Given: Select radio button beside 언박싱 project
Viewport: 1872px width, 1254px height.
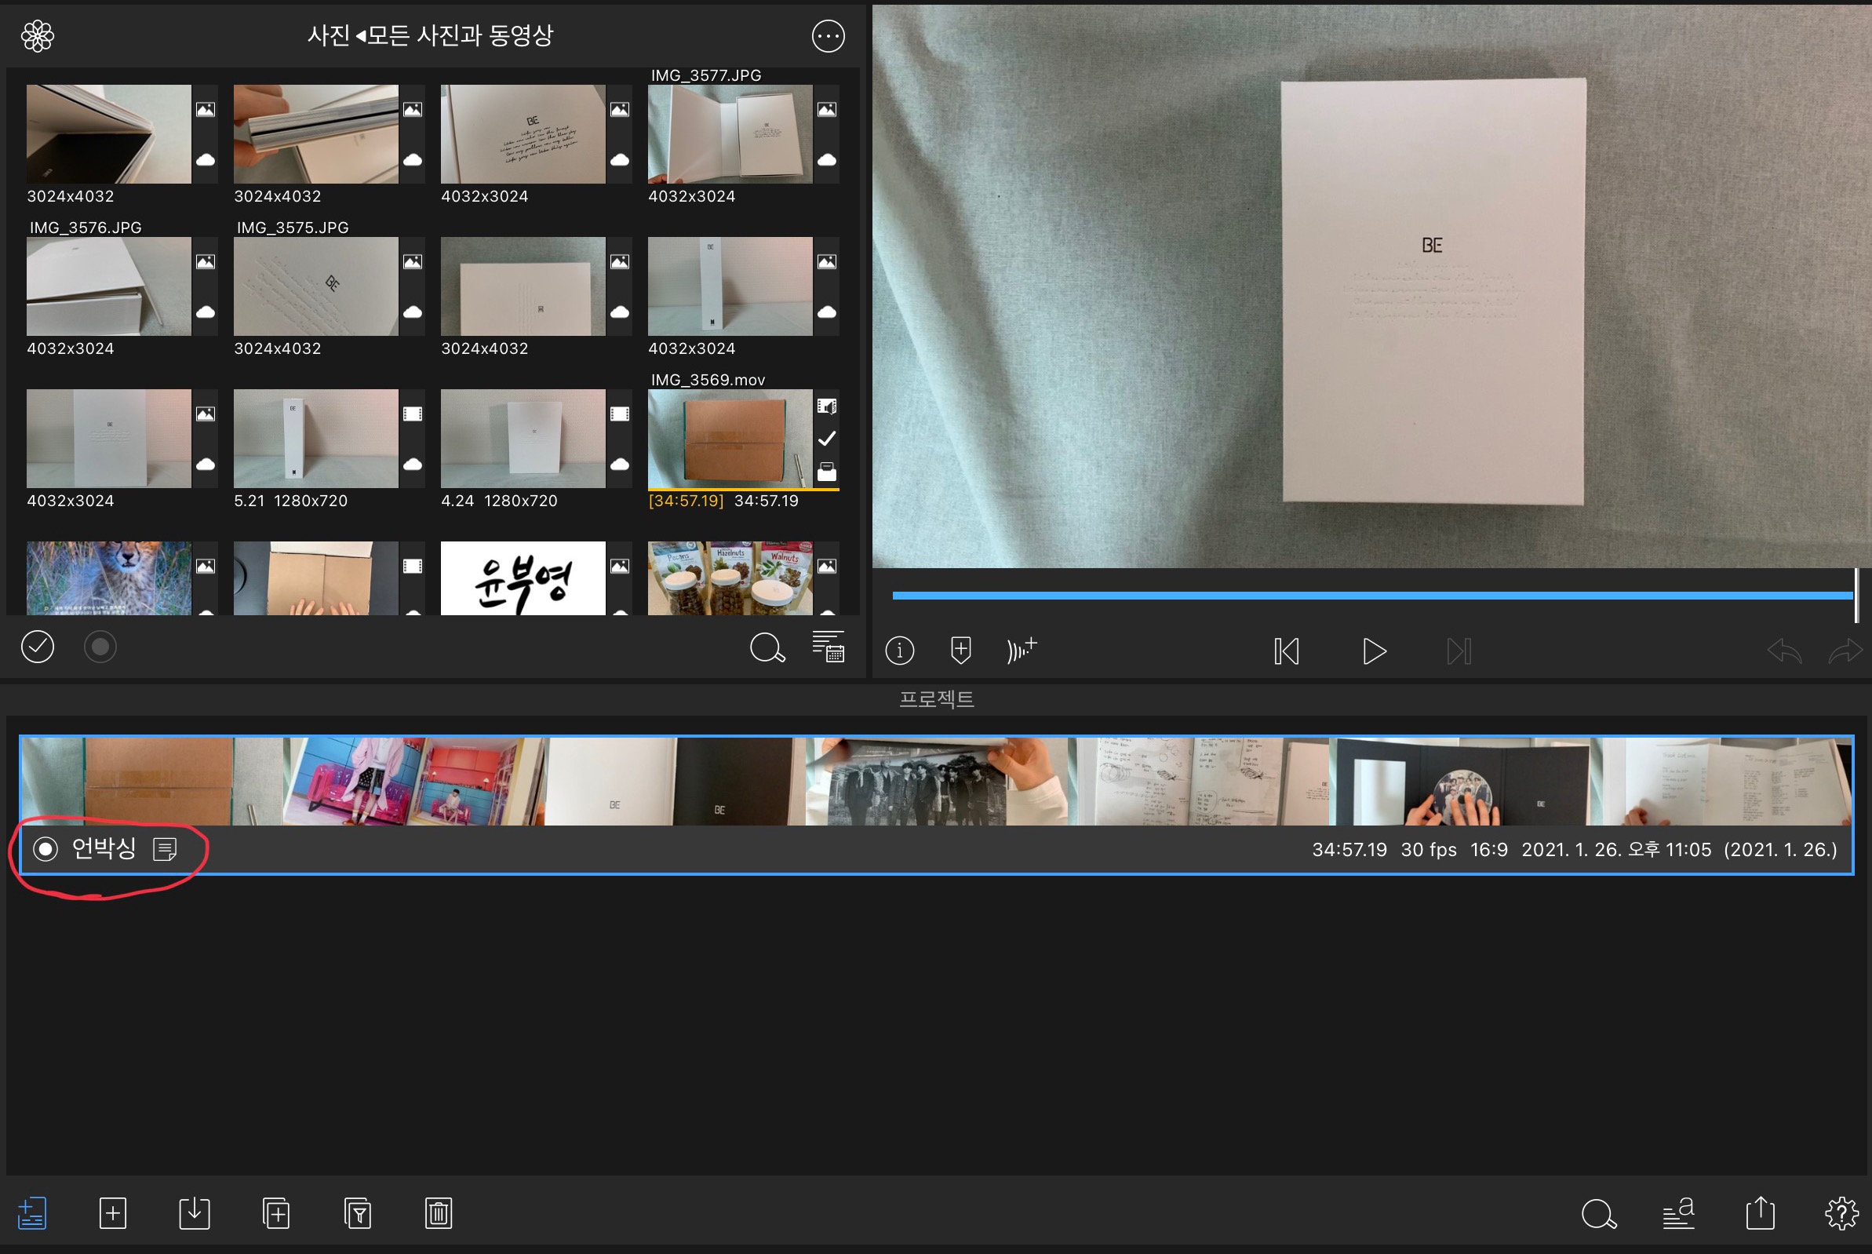Looking at the screenshot, I should (x=46, y=848).
